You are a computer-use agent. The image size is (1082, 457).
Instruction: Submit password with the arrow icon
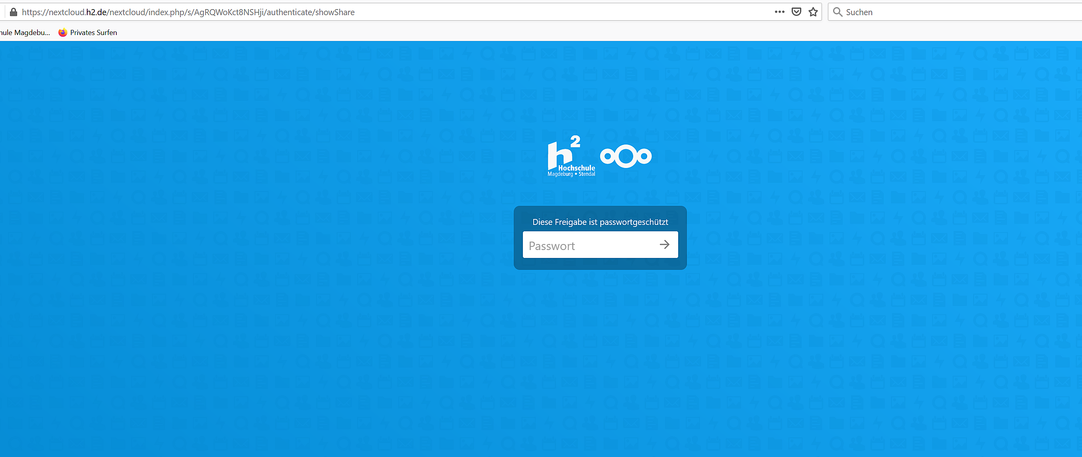tap(665, 244)
